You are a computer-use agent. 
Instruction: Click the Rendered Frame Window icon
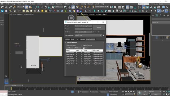(x=147, y=7)
